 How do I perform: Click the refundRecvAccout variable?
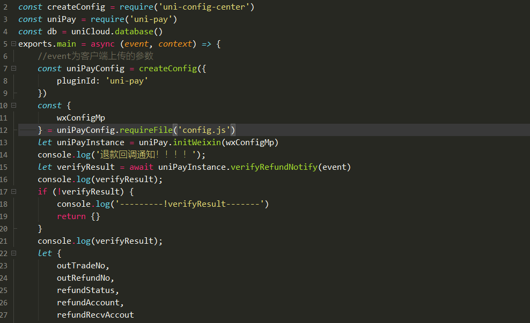pos(95,315)
